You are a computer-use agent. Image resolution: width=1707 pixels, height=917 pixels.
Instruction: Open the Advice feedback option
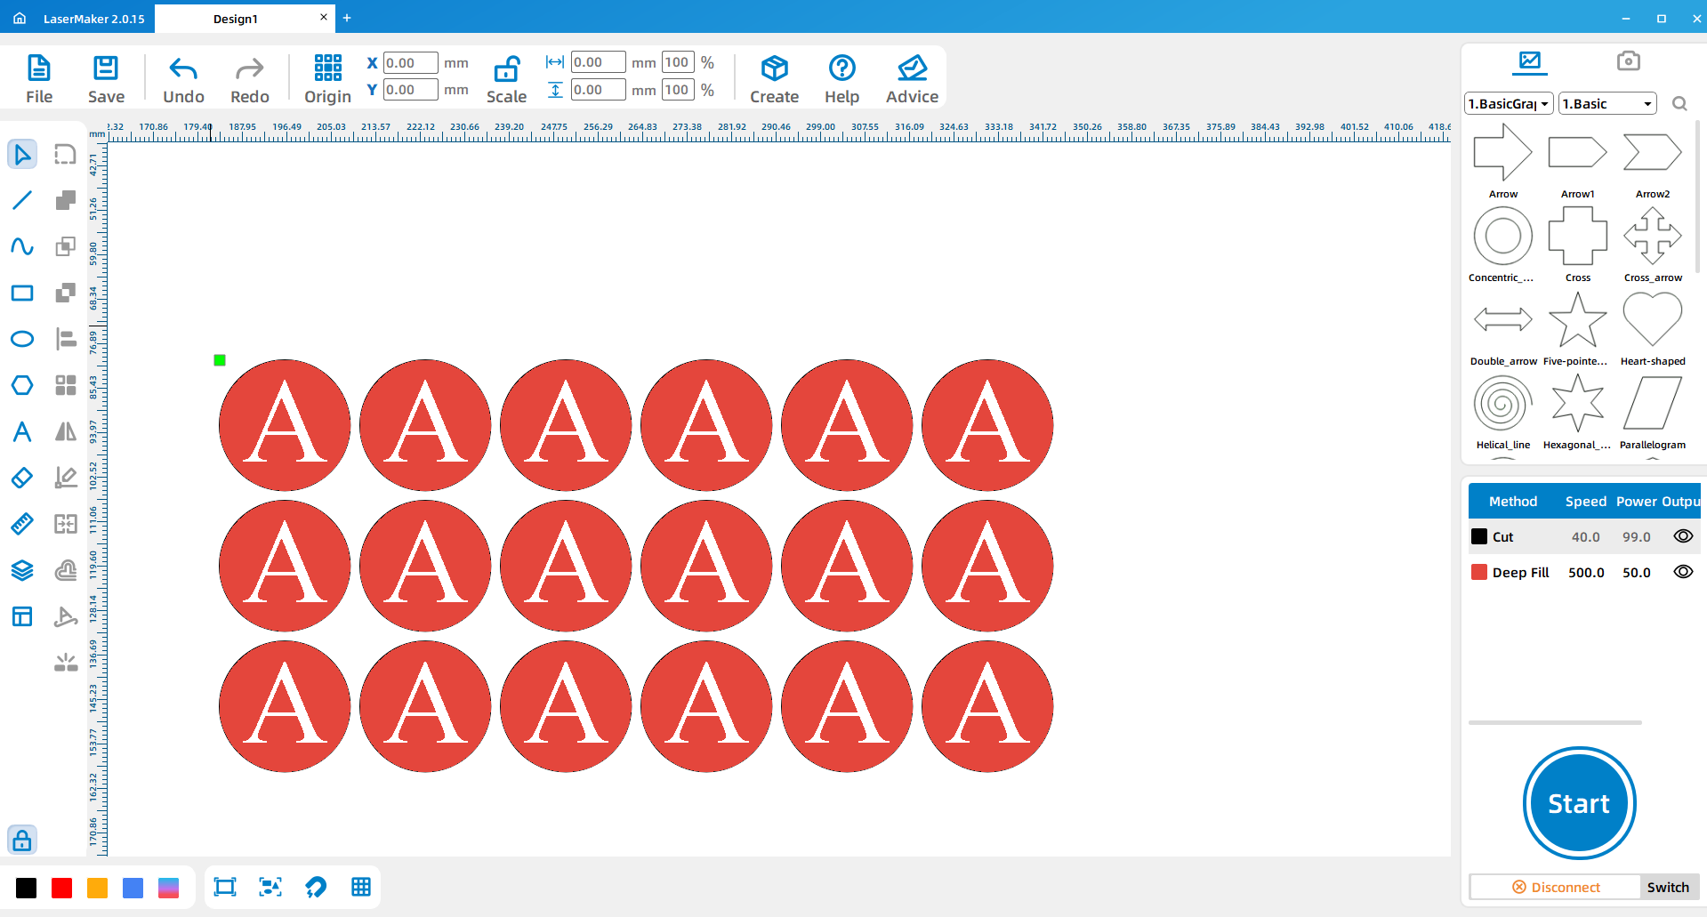click(x=912, y=79)
